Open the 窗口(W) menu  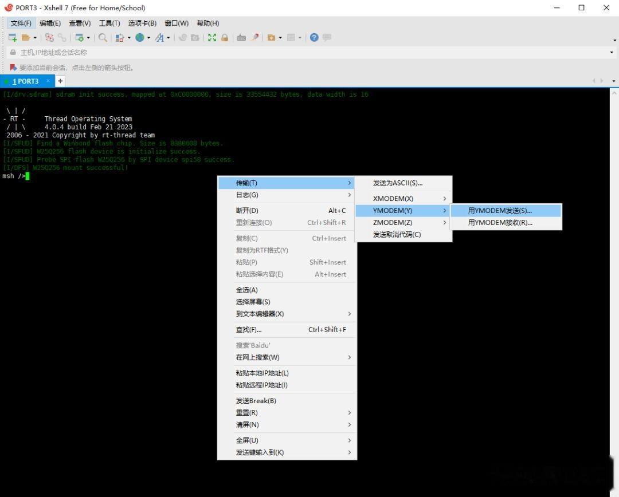tap(177, 23)
